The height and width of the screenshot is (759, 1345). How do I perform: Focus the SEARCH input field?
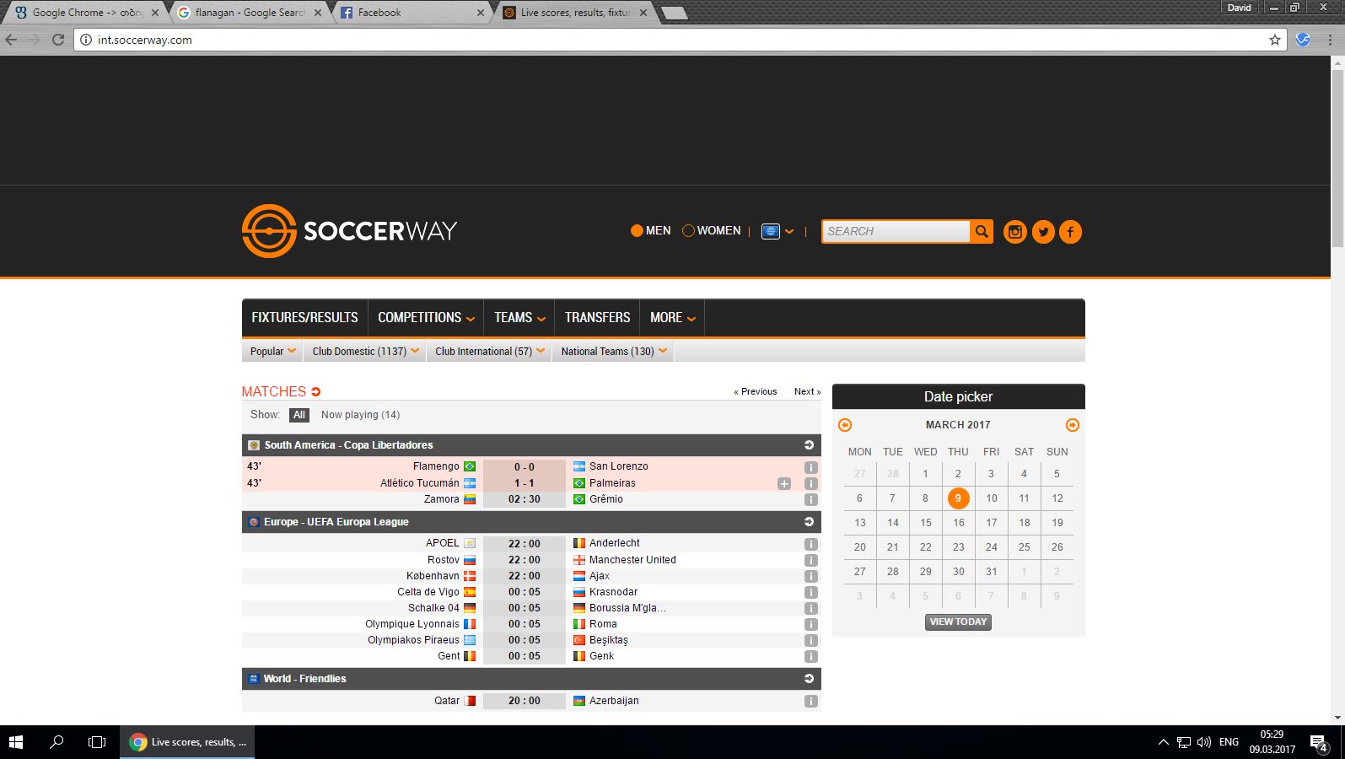click(x=896, y=231)
